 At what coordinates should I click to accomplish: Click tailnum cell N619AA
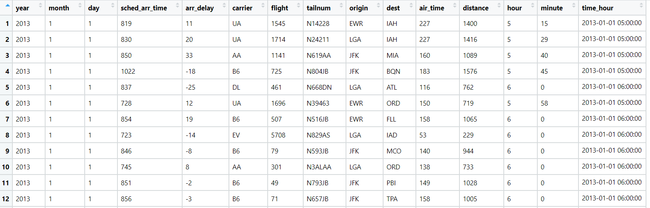tap(319, 55)
